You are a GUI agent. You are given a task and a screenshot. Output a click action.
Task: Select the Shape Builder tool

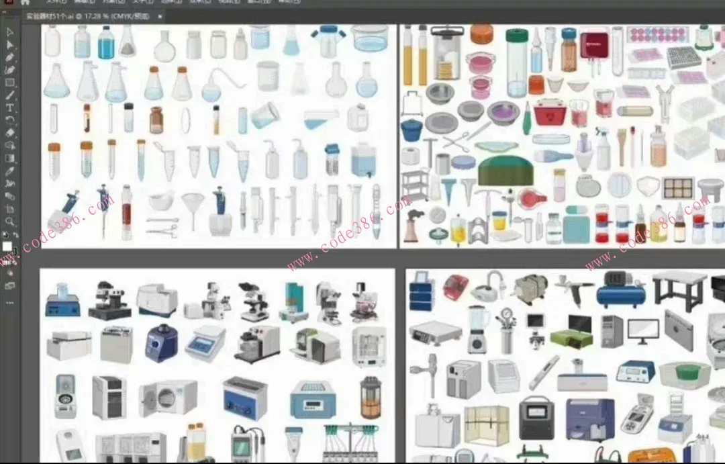[9, 146]
